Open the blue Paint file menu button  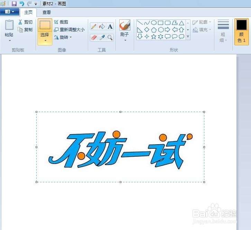pos(10,12)
